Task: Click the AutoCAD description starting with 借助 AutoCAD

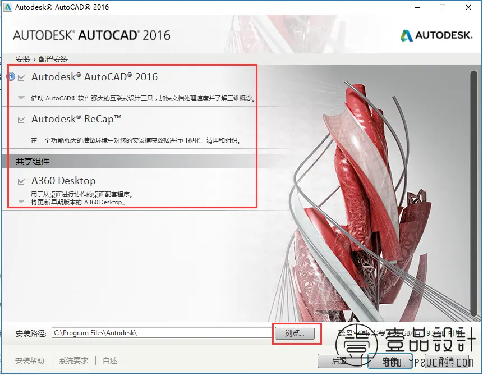Action: (143, 98)
